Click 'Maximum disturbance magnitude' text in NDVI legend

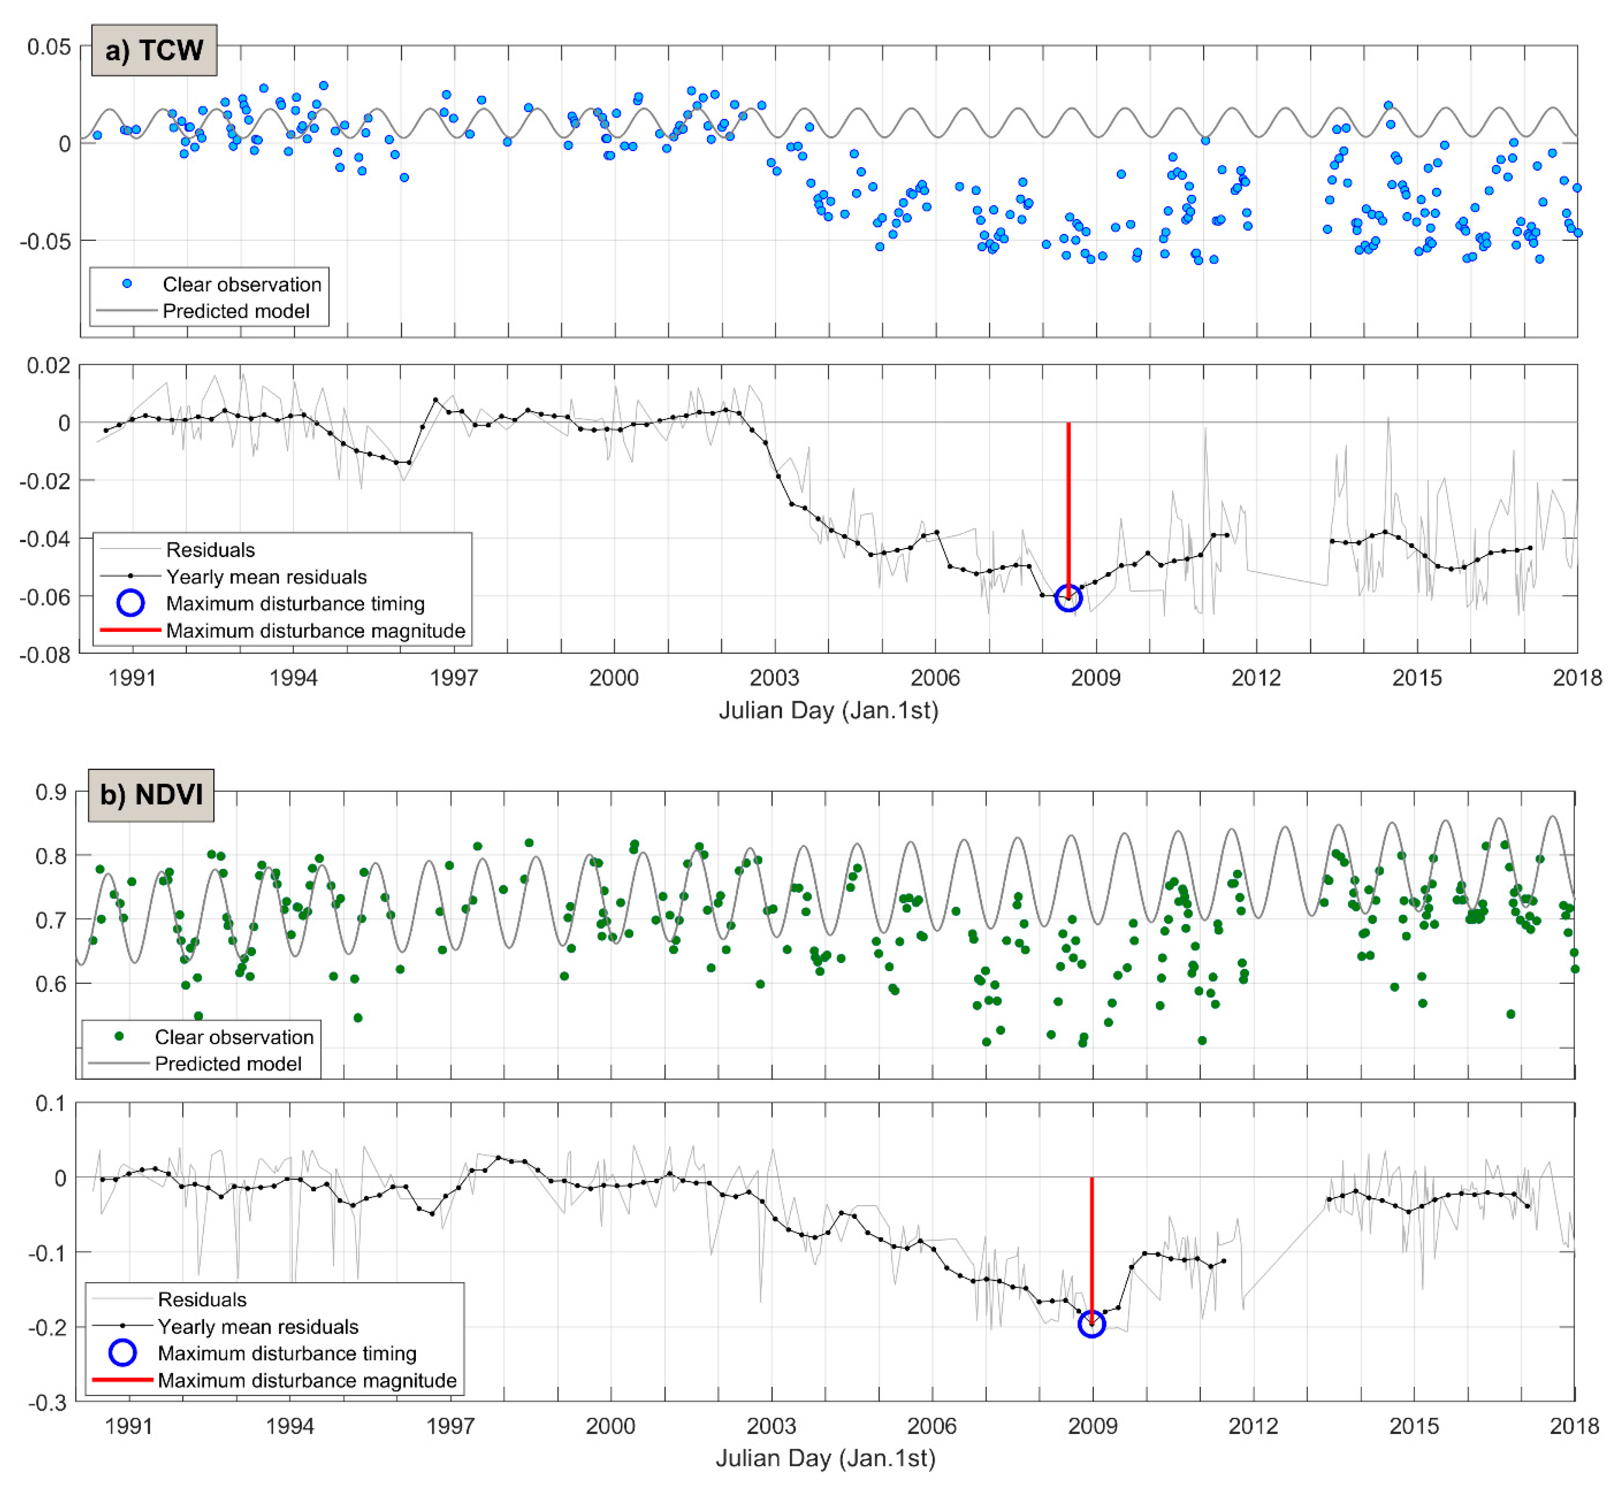(x=307, y=1380)
